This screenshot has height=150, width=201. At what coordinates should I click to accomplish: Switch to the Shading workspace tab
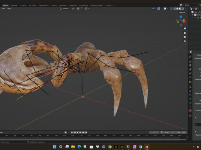(x=54, y=5)
